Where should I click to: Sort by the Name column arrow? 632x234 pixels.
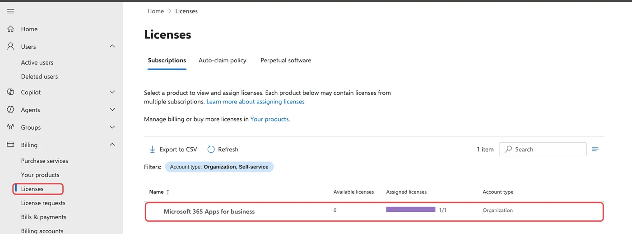(x=168, y=192)
